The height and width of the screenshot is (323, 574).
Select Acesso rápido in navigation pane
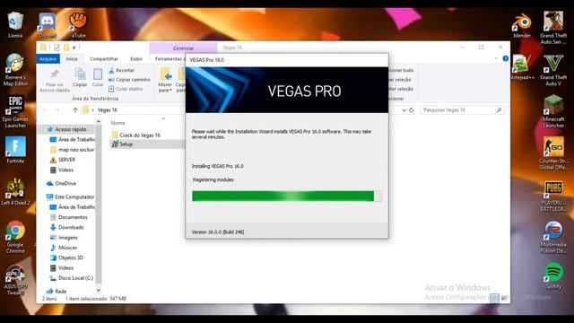(67, 129)
